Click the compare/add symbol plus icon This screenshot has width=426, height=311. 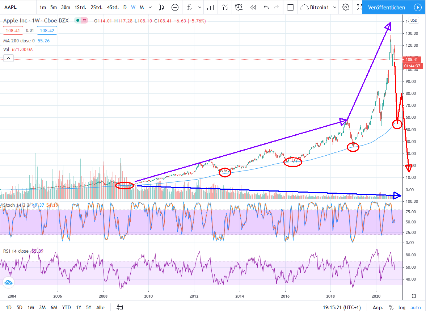(x=175, y=7)
